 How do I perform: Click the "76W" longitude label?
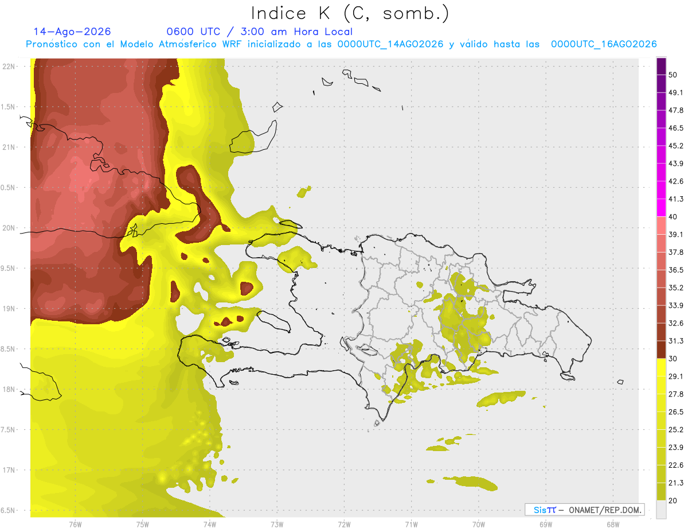(x=75, y=524)
